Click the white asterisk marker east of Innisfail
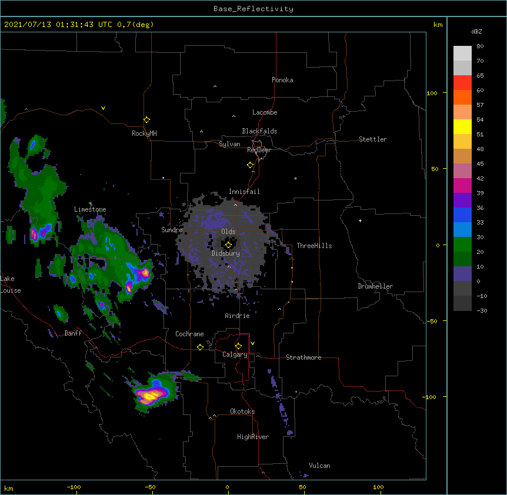 click(295, 178)
